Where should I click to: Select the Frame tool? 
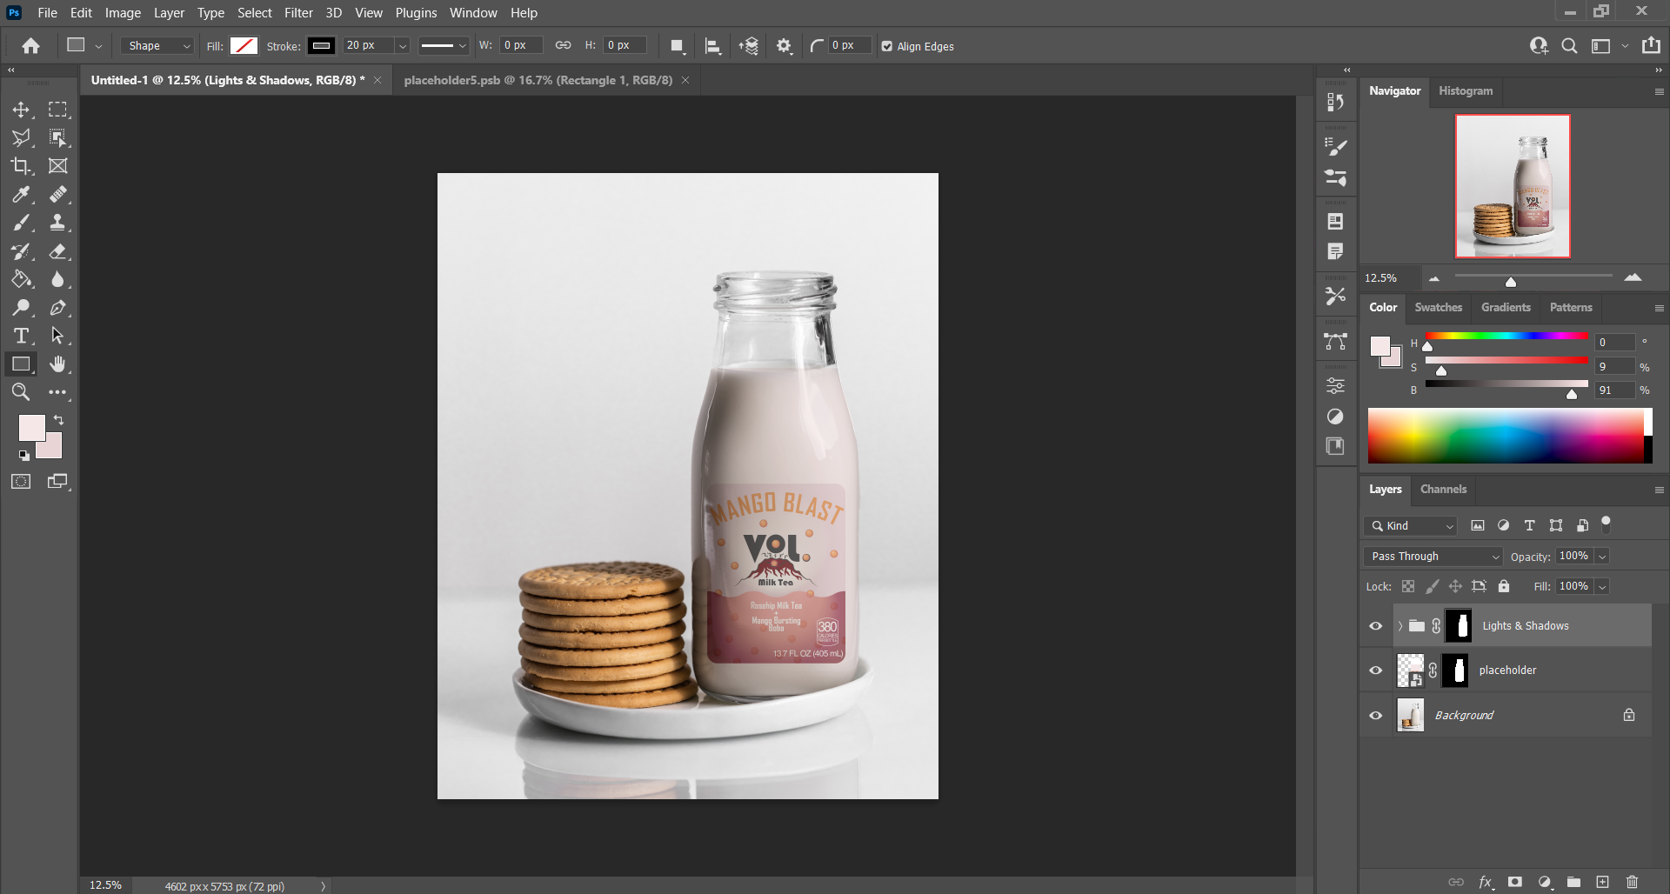pyautogui.click(x=57, y=166)
